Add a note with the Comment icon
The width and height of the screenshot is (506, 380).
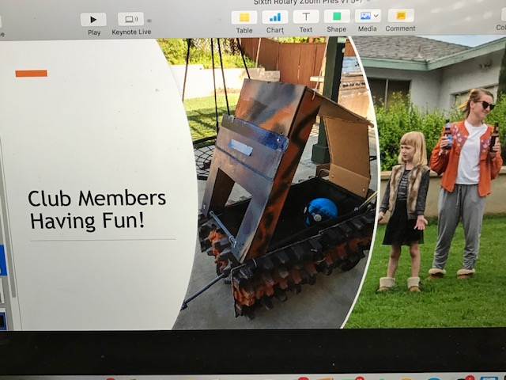[x=401, y=16]
